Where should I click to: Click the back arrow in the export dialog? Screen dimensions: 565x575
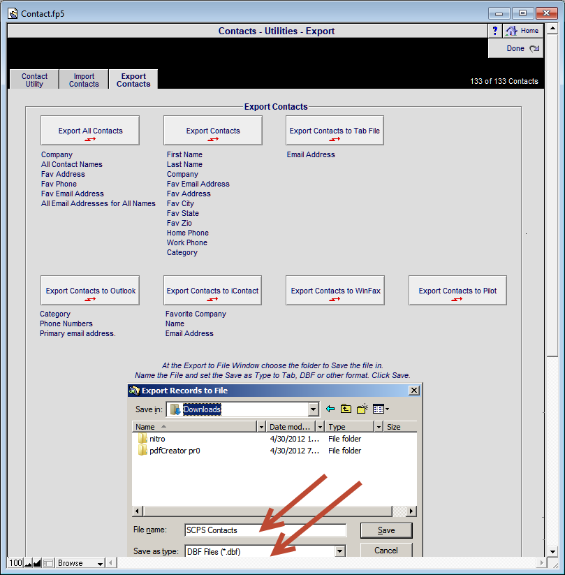330,409
